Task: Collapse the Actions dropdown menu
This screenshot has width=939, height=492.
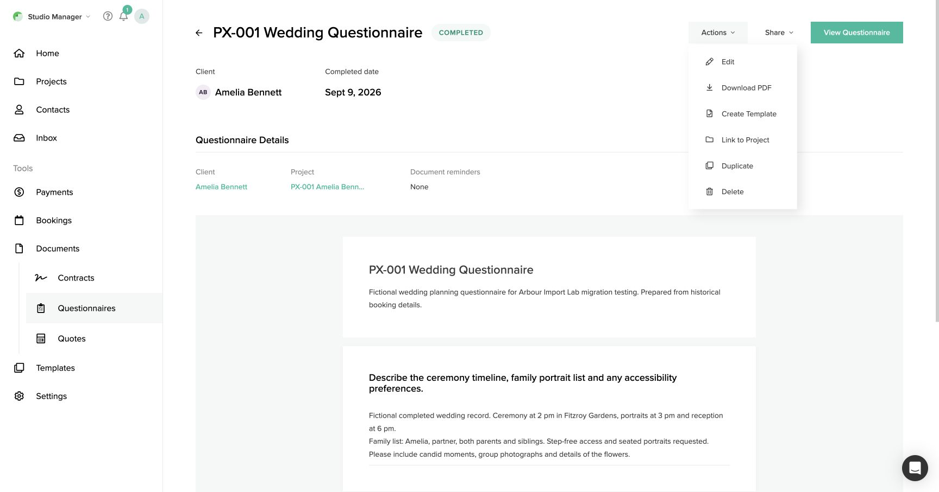Action: 718,33
